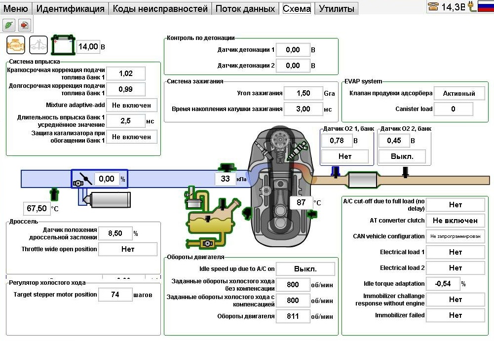Open the Меню tab

pos(16,8)
